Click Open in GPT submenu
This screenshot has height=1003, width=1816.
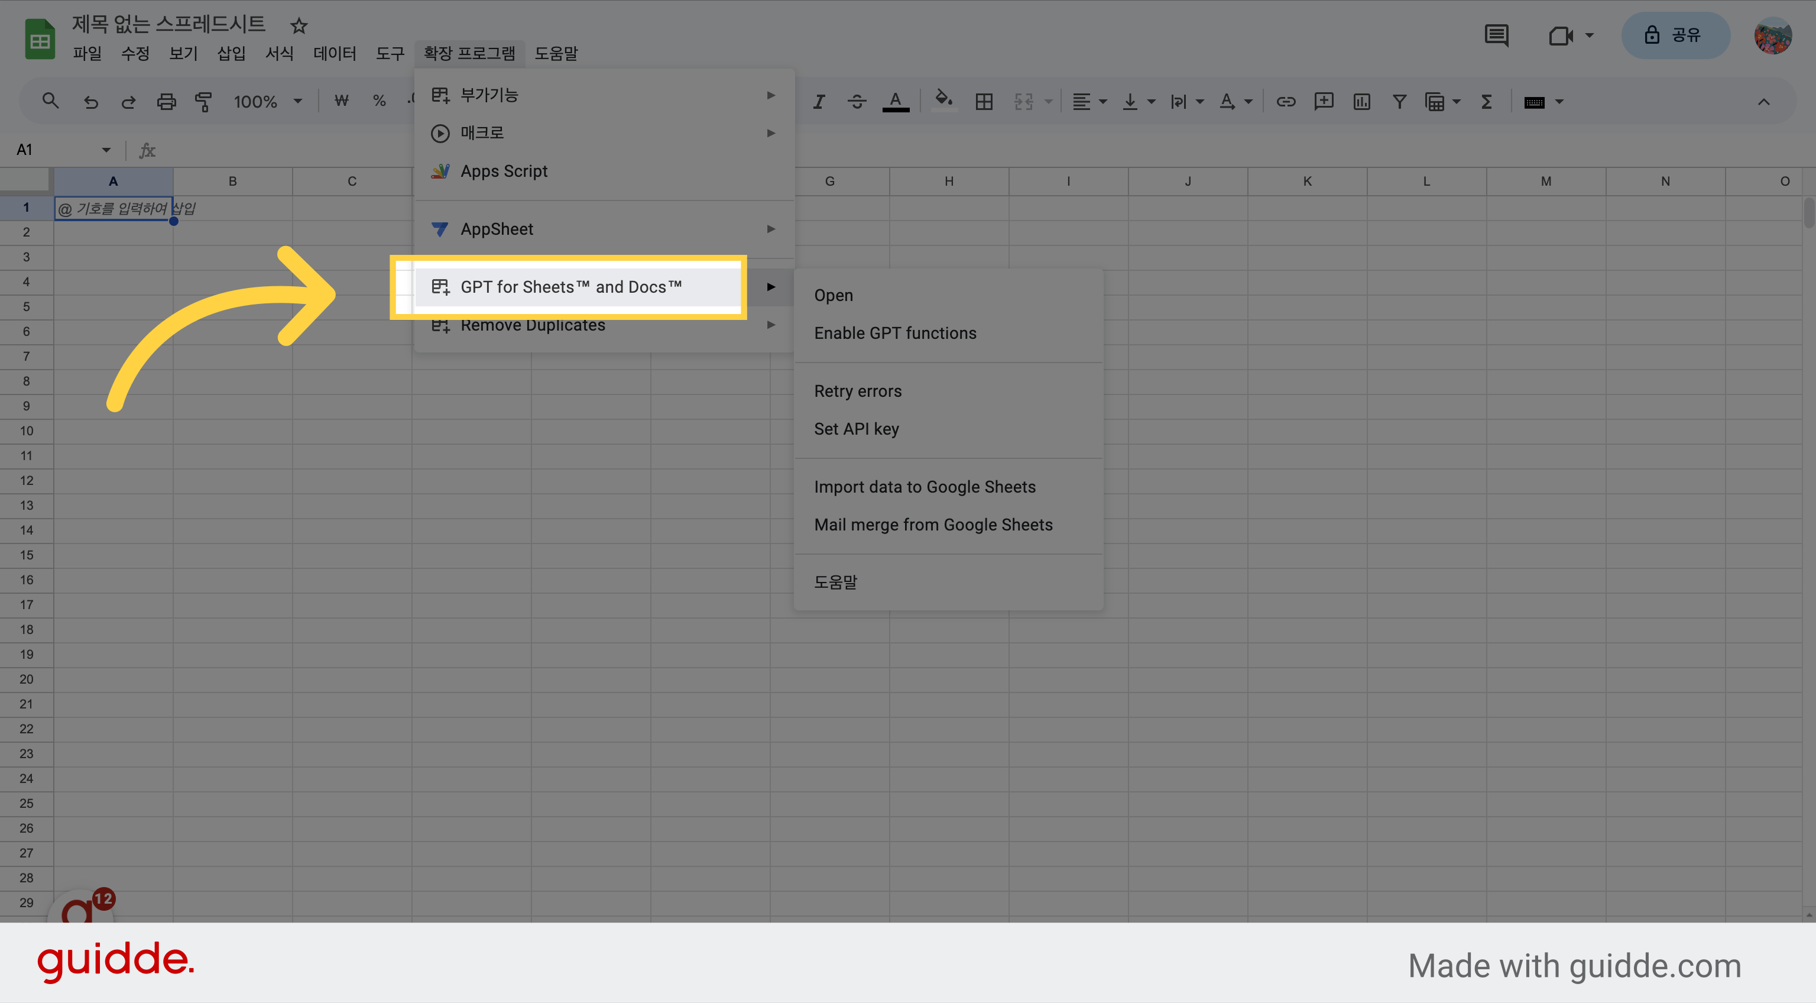948,295
